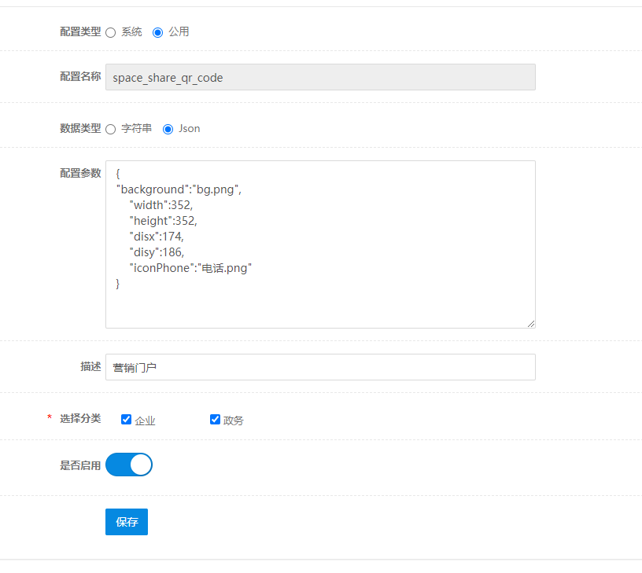
Task: Click the 配置类型 field label
Action: click(x=80, y=32)
